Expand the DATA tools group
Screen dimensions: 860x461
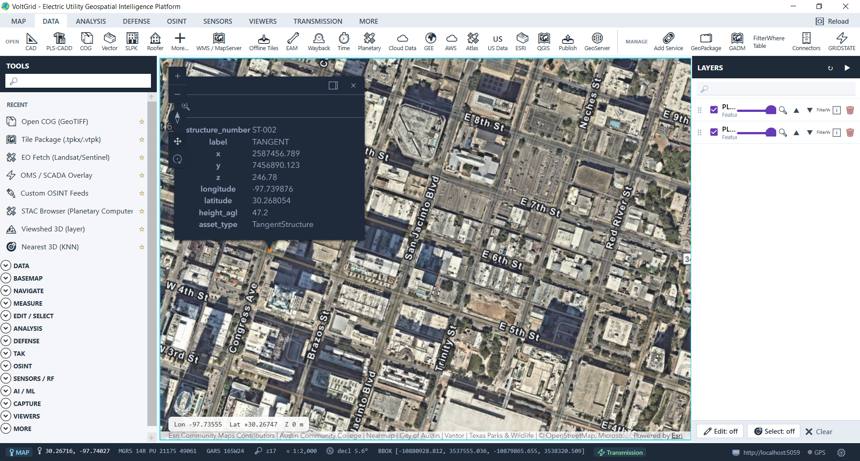pyautogui.click(x=15, y=265)
